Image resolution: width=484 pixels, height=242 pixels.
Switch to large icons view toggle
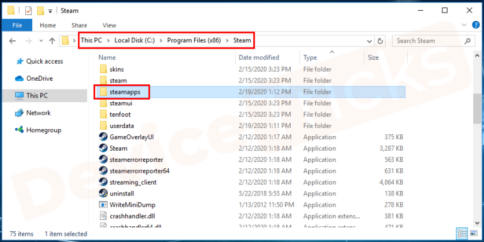[473, 233]
